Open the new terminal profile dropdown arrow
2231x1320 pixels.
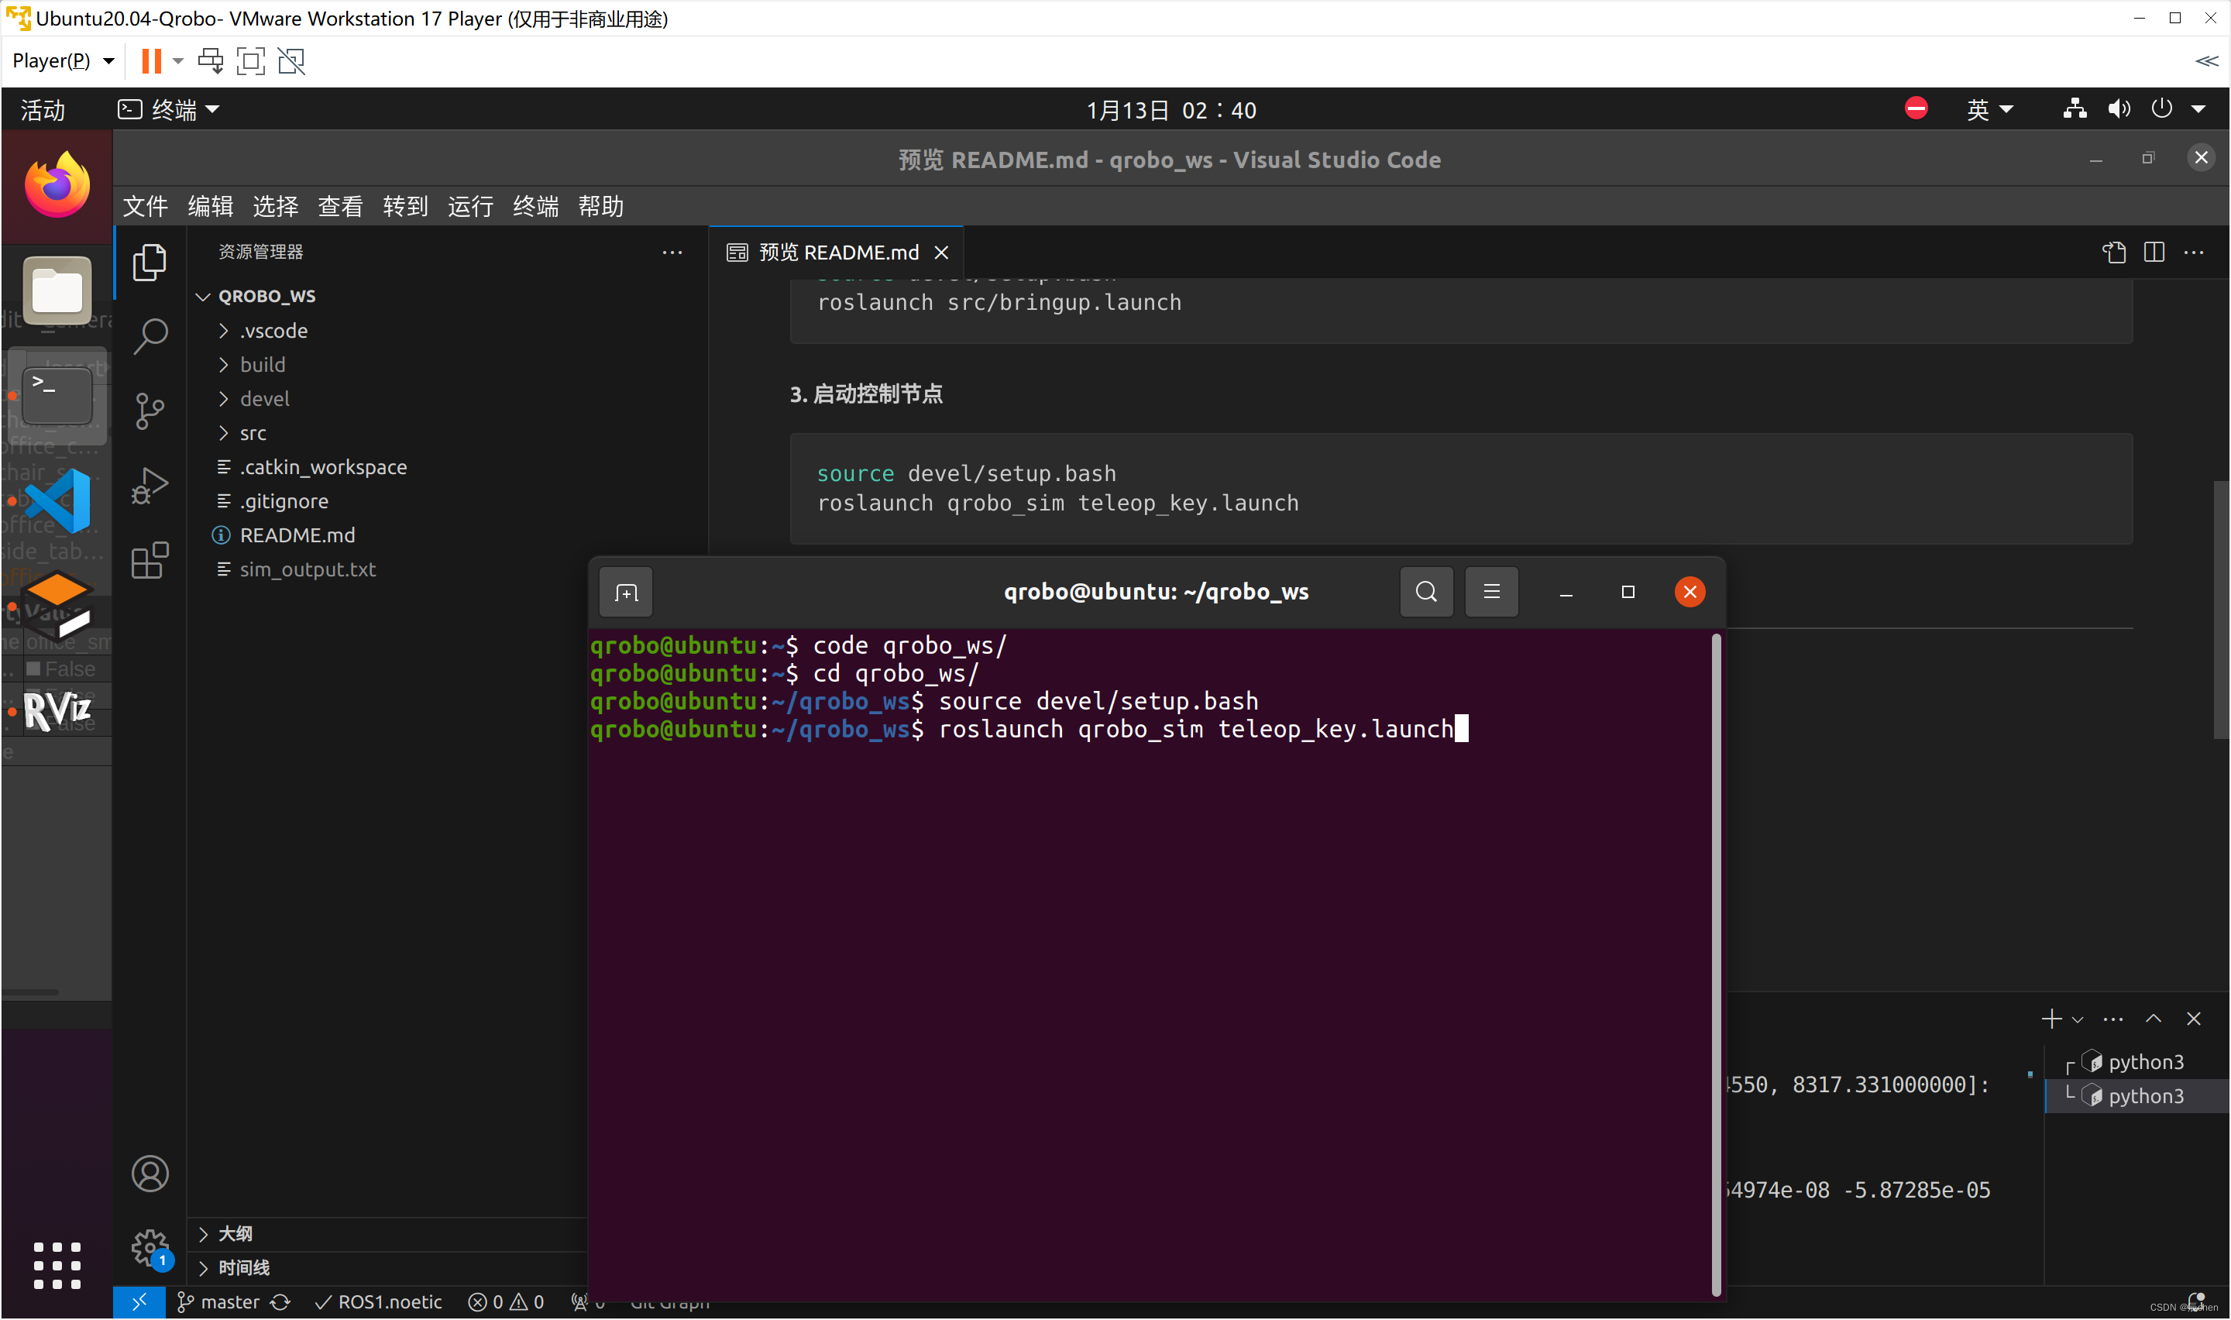pos(2077,1019)
